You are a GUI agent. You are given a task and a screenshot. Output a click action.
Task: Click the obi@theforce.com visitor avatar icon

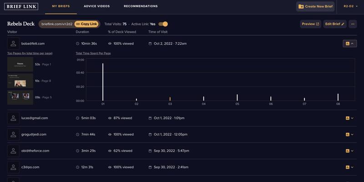[x=13, y=151]
